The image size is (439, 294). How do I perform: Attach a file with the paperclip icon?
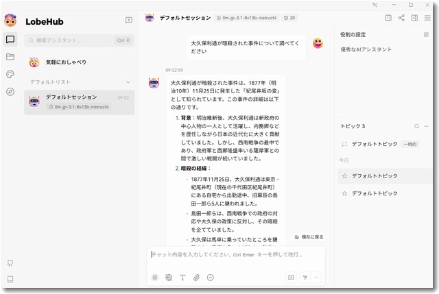coord(196,278)
